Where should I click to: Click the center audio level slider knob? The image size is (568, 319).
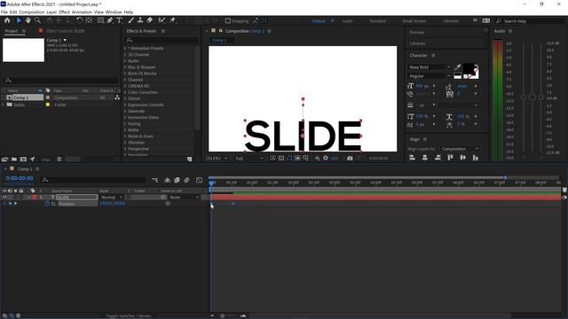coord(532,97)
